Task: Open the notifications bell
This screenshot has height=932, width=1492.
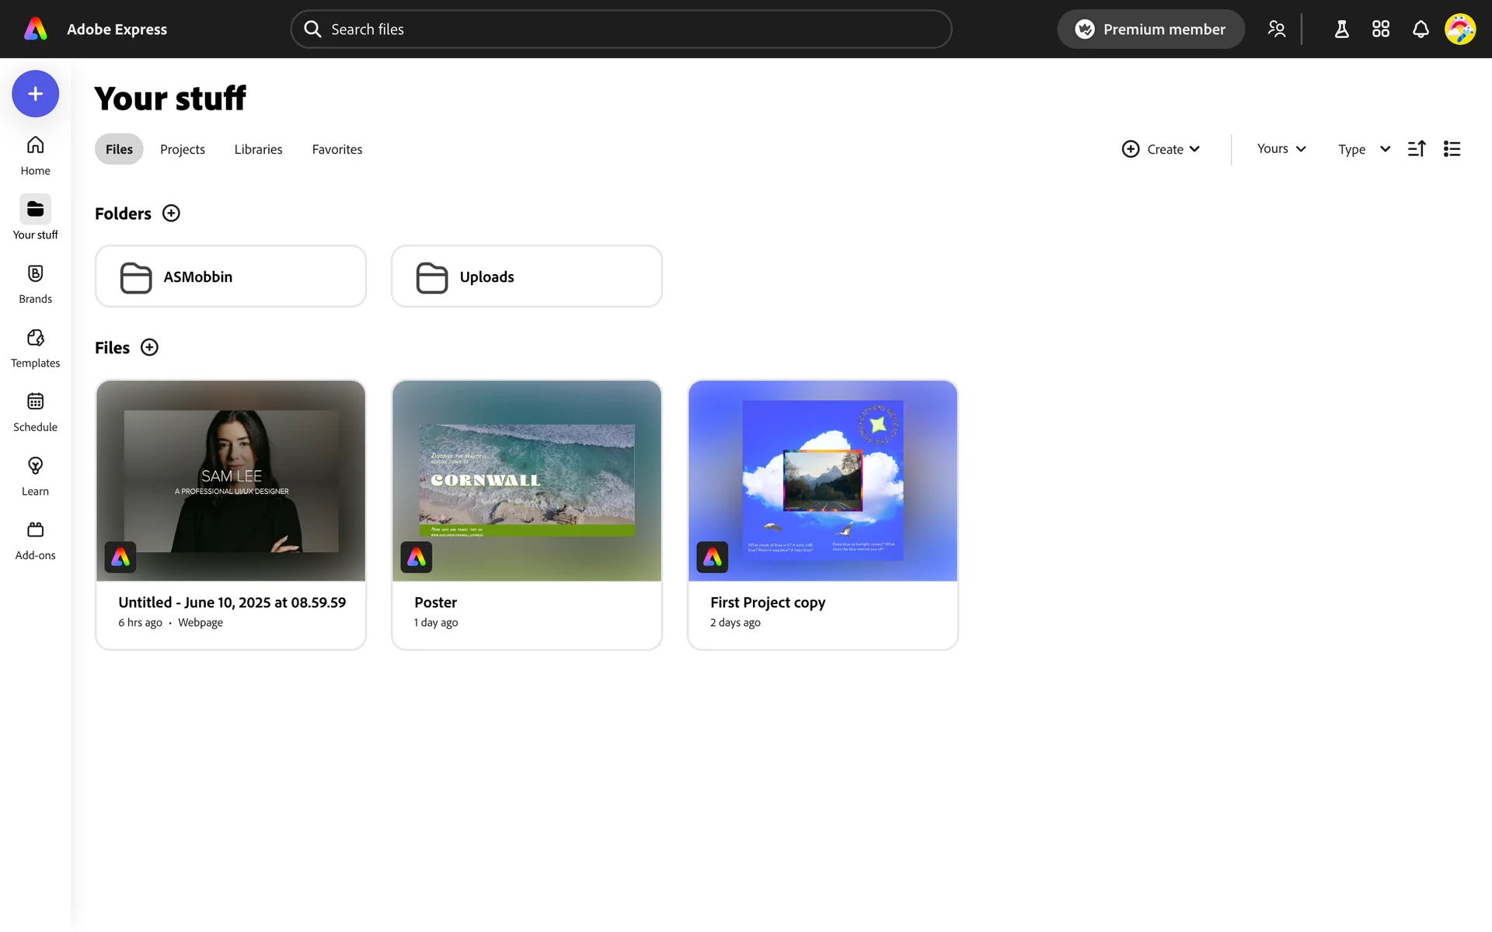Action: pyautogui.click(x=1420, y=30)
